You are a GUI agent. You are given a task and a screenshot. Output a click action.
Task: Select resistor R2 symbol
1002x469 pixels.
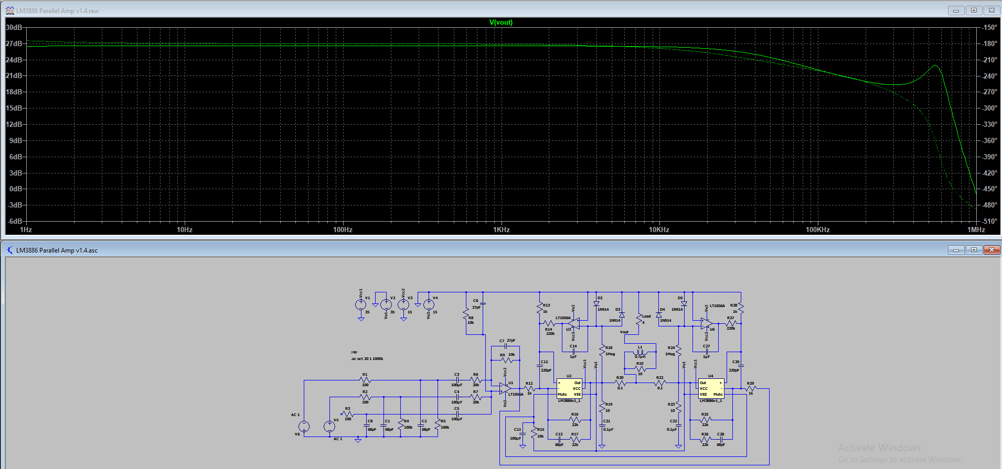pyautogui.click(x=365, y=397)
